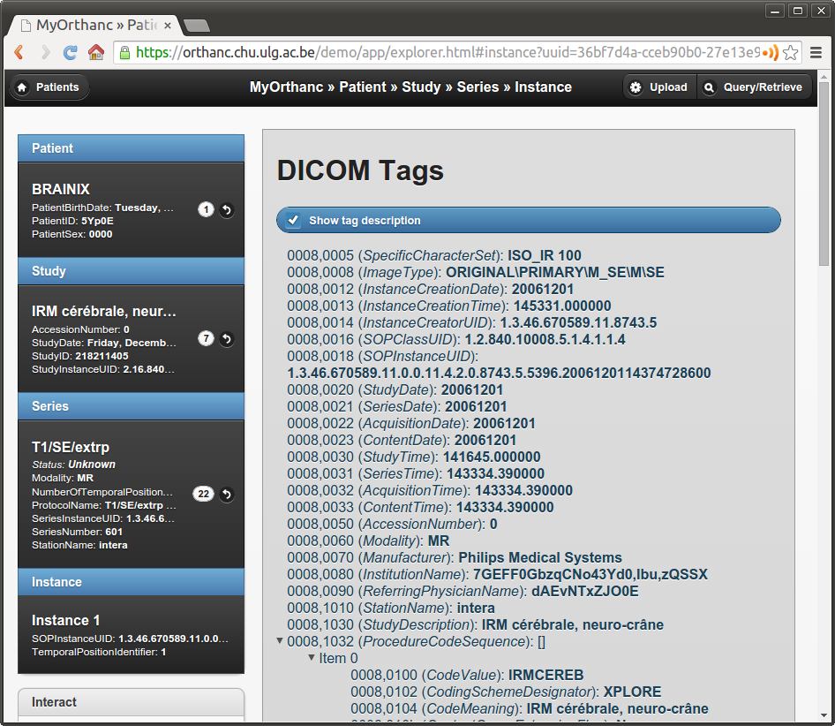This screenshot has width=835, height=726.
Task: Open the browser home icon
Action: click(96, 53)
